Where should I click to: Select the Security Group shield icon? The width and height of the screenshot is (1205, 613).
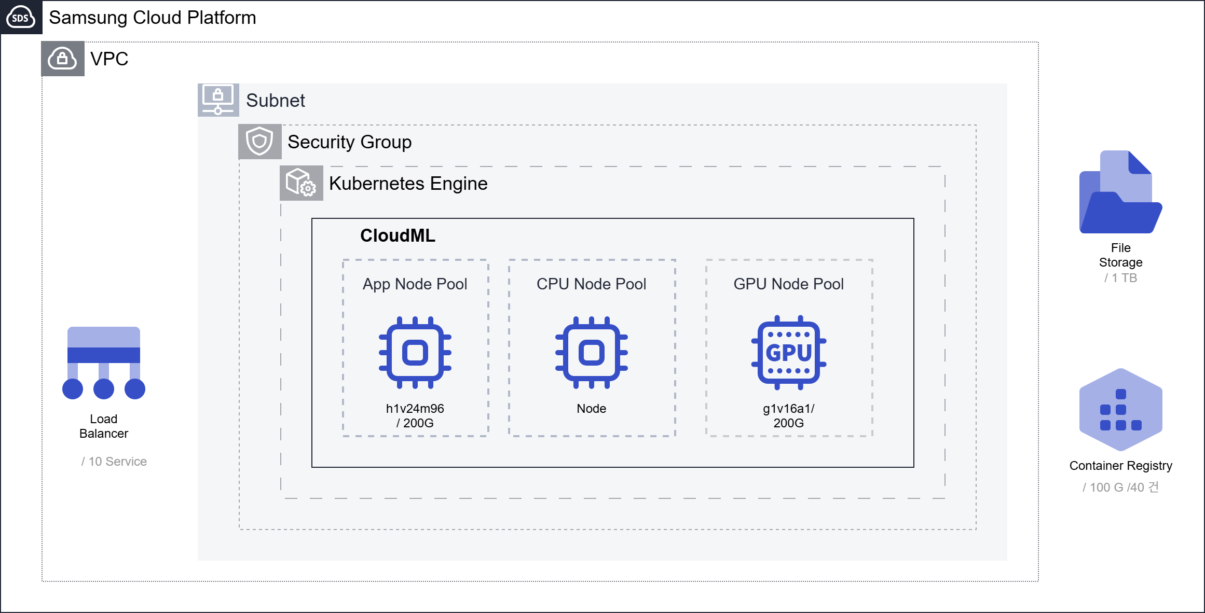(x=259, y=141)
